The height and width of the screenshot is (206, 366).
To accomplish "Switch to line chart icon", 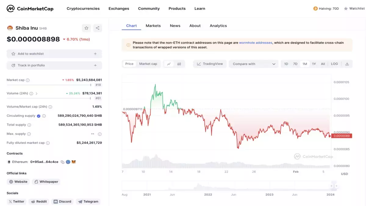I will (169, 64).
